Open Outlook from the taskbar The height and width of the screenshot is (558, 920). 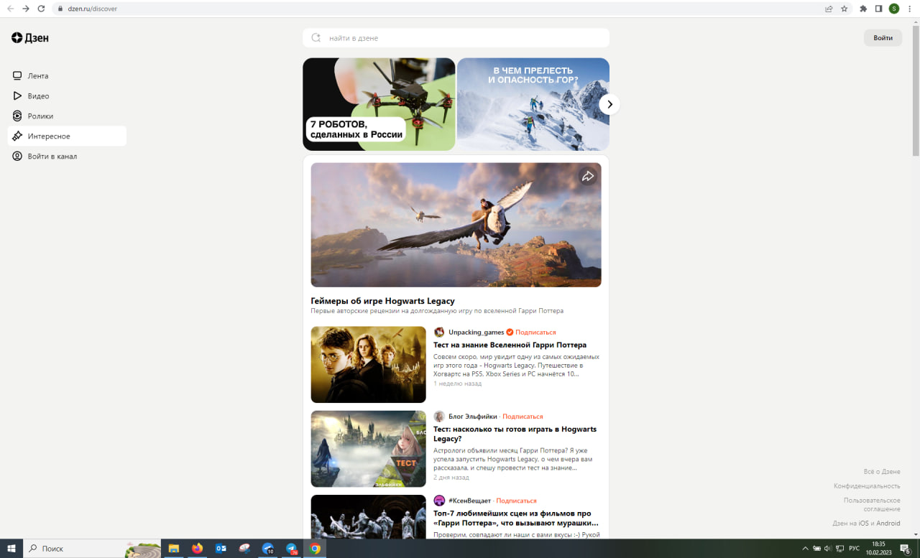pos(221,548)
